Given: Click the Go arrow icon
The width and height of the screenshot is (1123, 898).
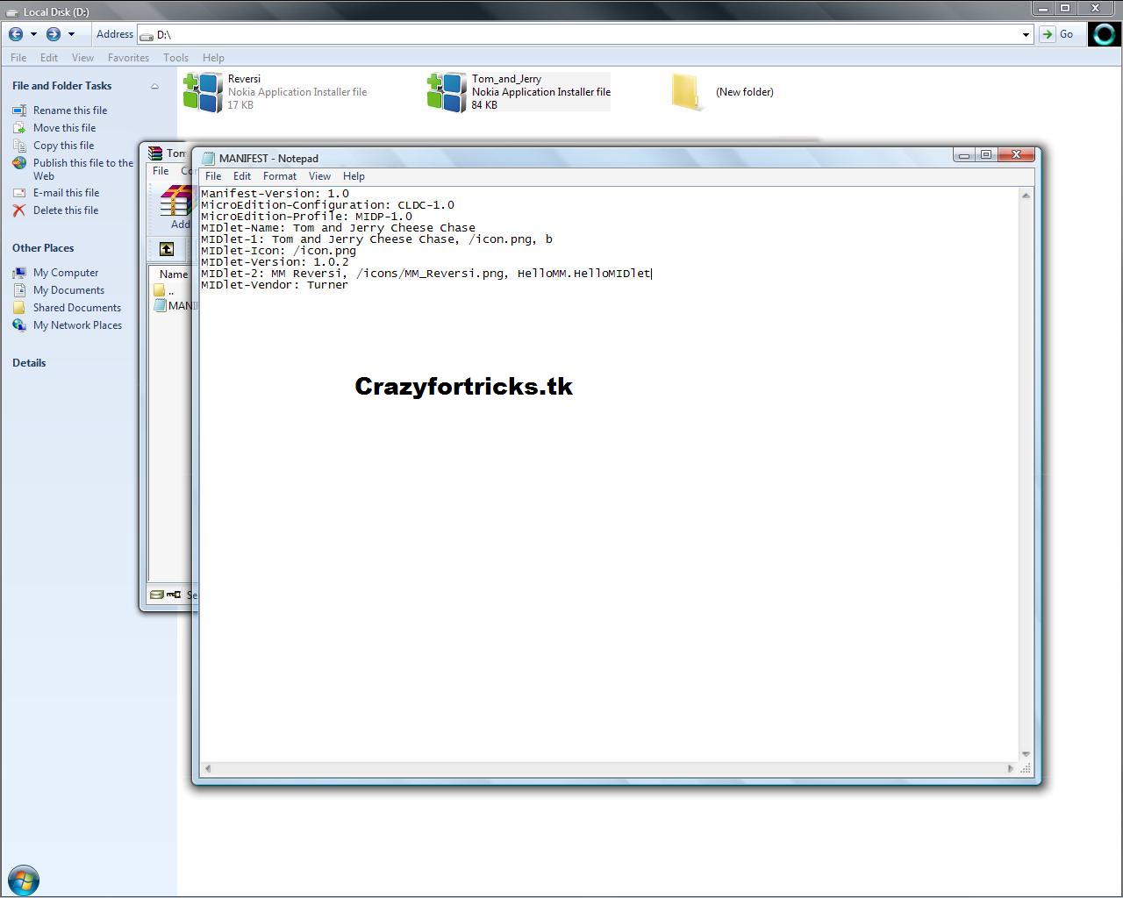Looking at the screenshot, I should click(x=1047, y=34).
